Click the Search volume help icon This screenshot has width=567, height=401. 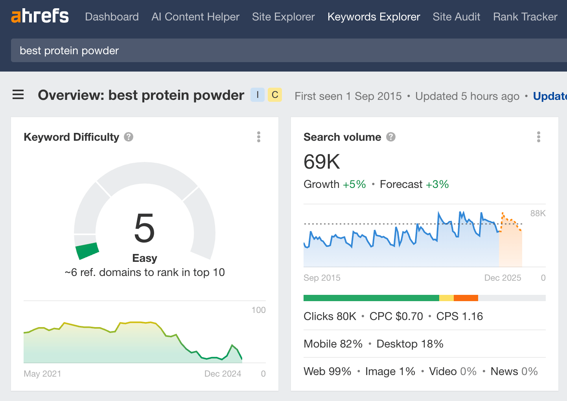390,137
